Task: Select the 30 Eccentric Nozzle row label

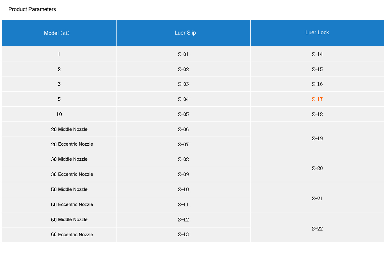Action: click(x=72, y=174)
